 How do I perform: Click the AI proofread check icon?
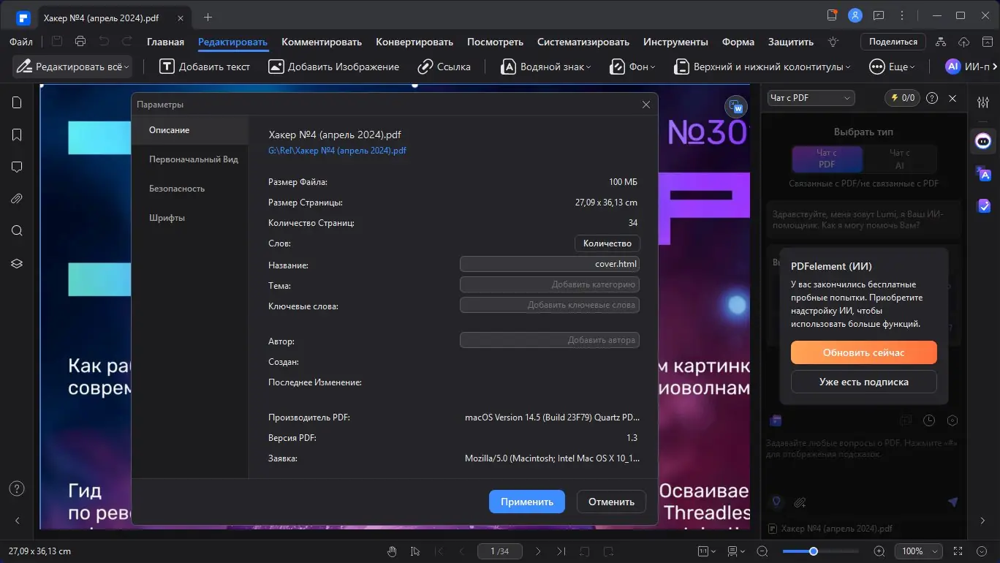[983, 206]
